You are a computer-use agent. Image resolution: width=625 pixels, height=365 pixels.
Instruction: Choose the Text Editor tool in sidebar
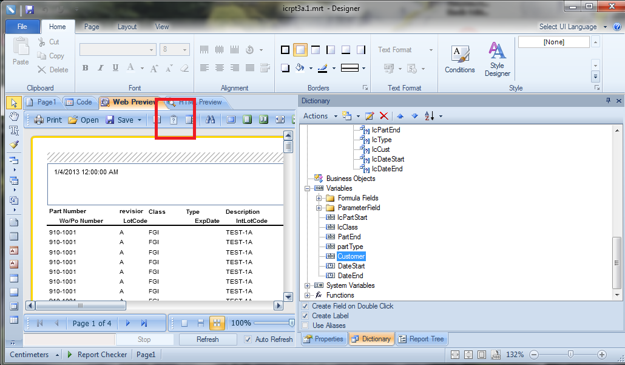[x=14, y=131]
